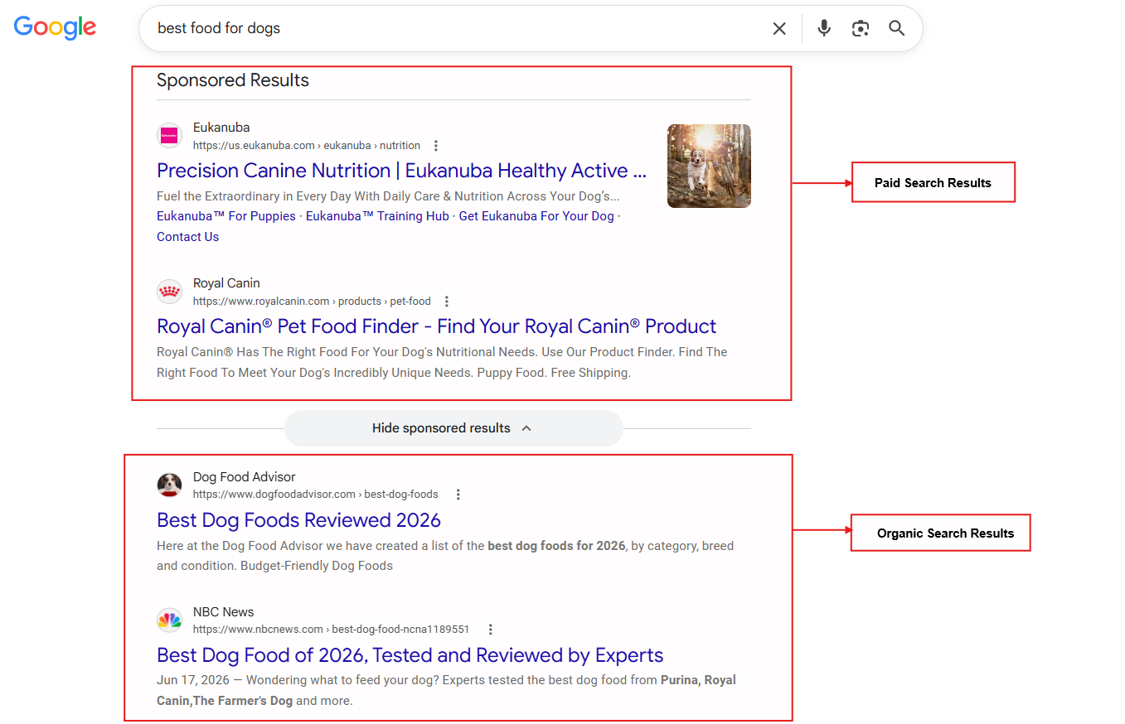Image resolution: width=1125 pixels, height=724 pixels.
Task: Open more options for NBC News result
Action: click(490, 630)
